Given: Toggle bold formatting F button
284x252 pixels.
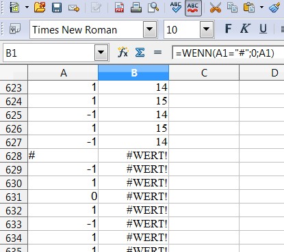Looking at the screenshot, I should tap(228, 29).
